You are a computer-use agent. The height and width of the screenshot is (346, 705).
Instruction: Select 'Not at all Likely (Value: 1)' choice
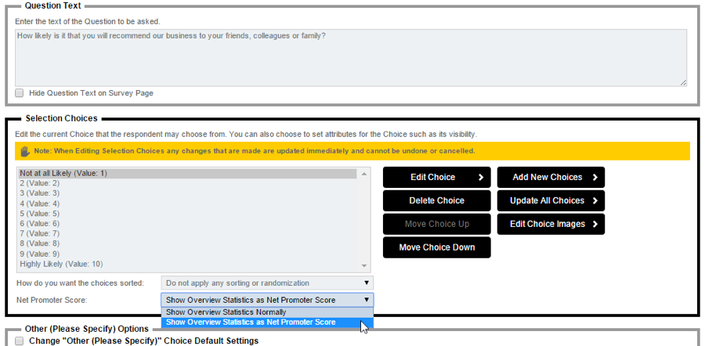[x=63, y=173]
